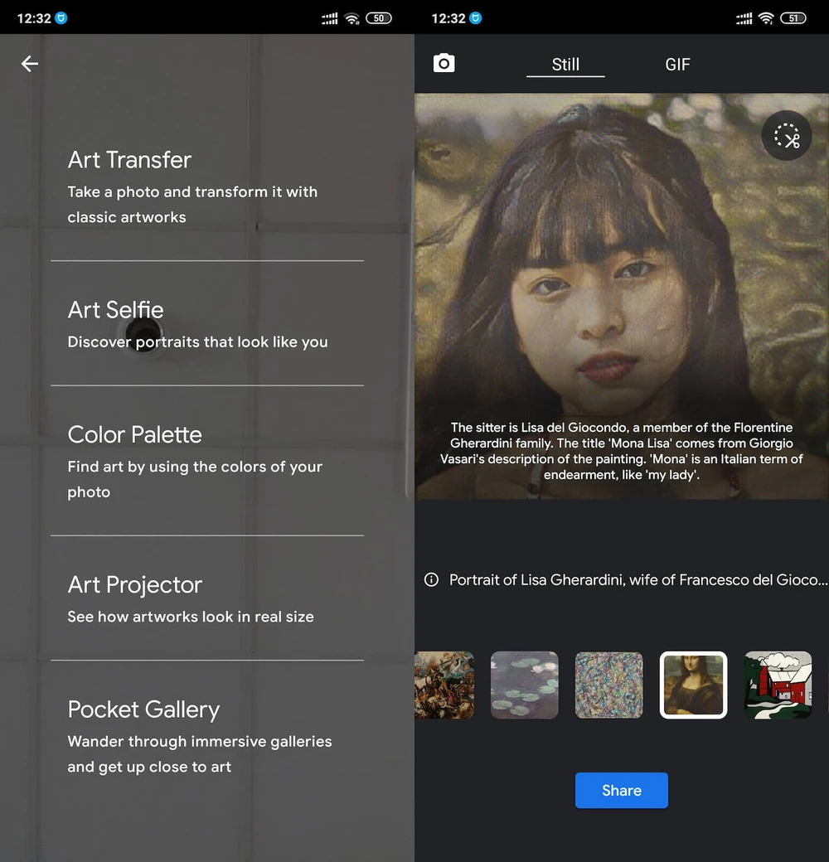Tap the scissors crop selection icon

coord(786,136)
